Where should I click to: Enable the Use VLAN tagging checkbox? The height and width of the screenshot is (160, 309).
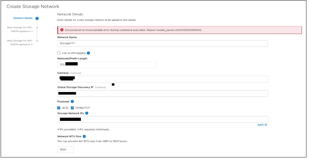(x=59, y=53)
